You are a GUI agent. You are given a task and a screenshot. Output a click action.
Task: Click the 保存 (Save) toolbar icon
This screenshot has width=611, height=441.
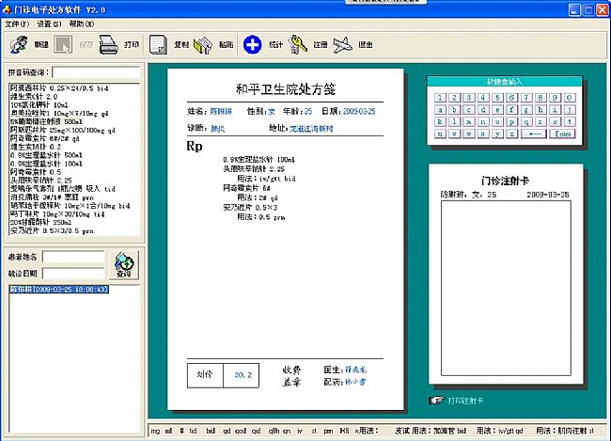coord(62,43)
